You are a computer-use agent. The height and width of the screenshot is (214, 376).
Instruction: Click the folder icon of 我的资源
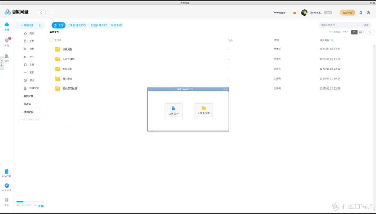[57, 79]
